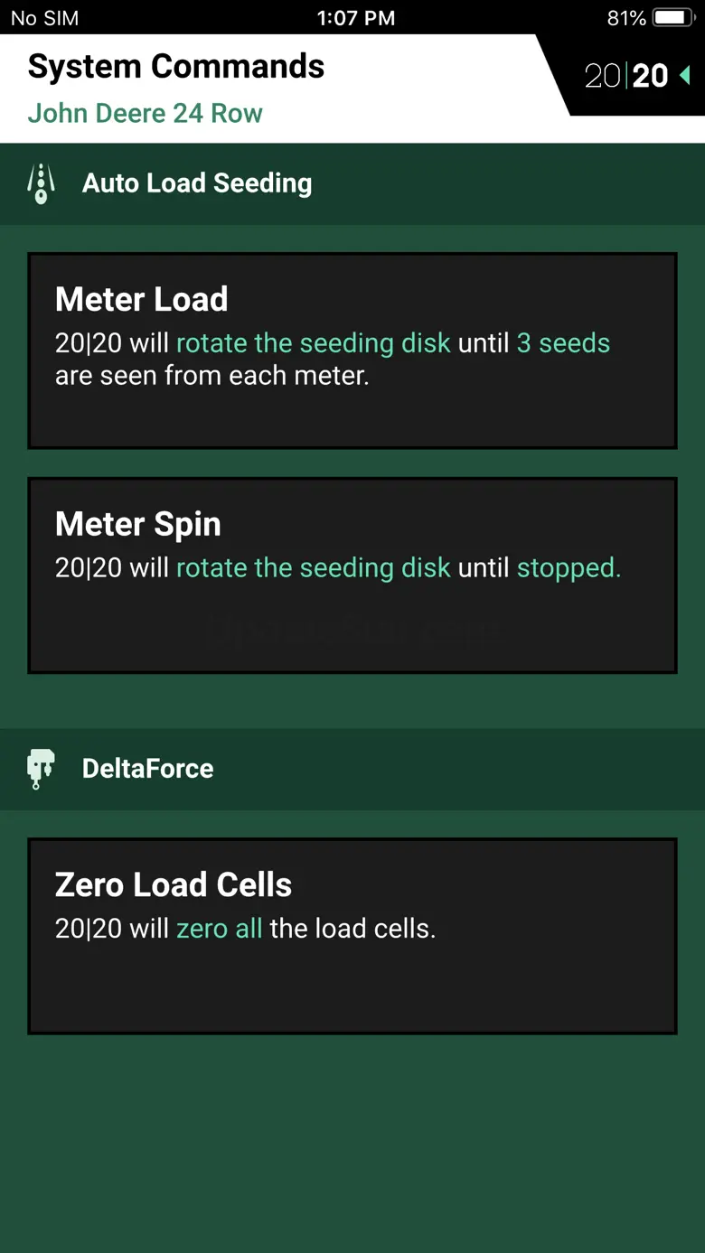Tap the green "stopped." text

[x=569, y=568]
